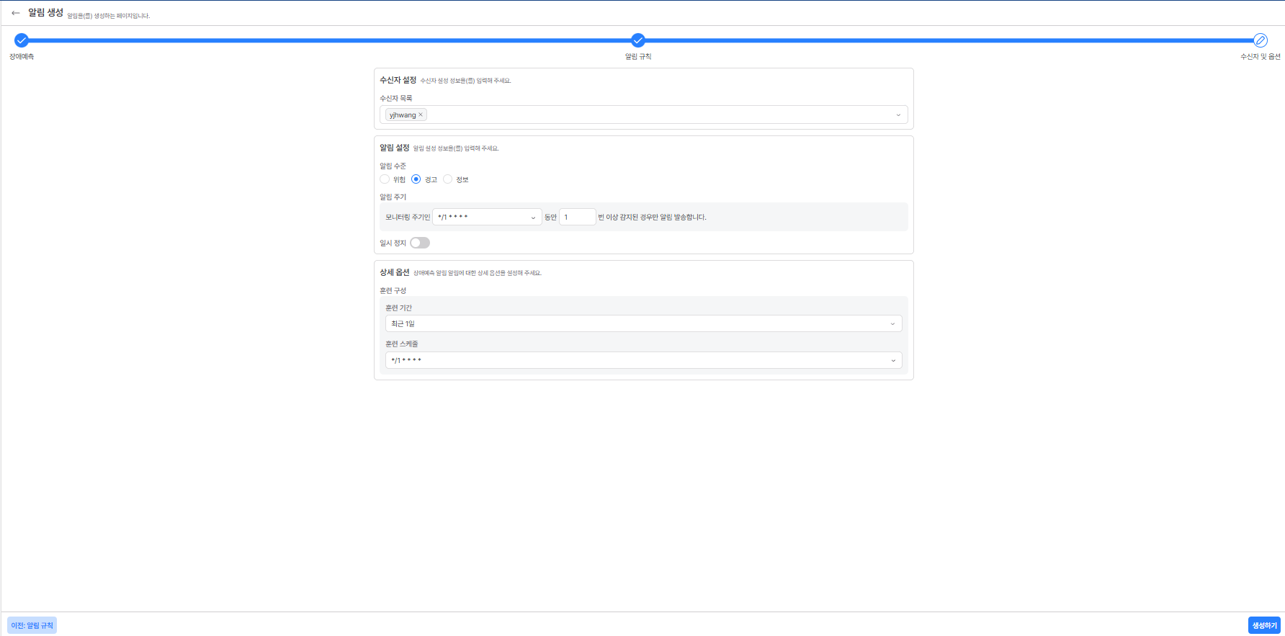Select the 정보 alert level radio
1285x636 pixels.
pyautogui.click(x=448, y=179)
